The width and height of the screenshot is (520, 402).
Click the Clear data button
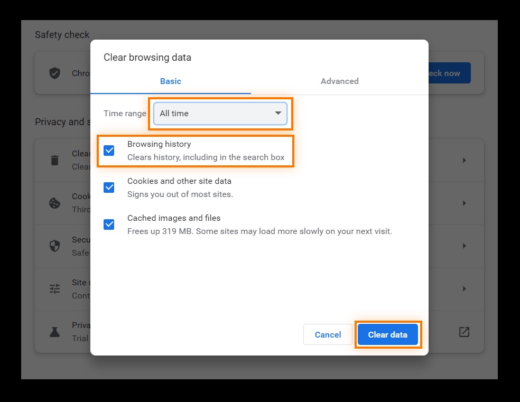388,335
